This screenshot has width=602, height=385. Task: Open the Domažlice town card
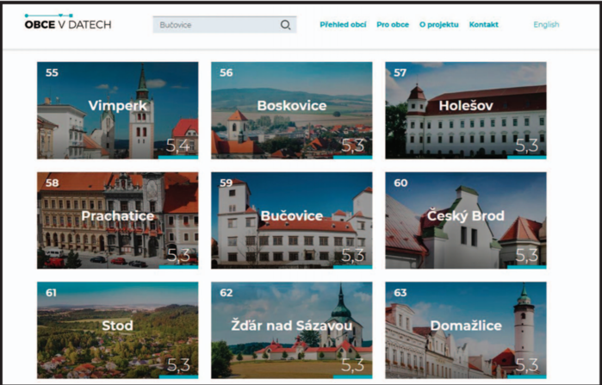click(x=465, y=330)
